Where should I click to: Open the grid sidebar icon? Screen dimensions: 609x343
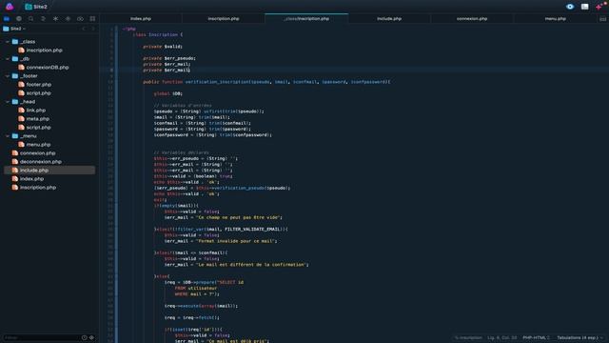tap(92, 19)
